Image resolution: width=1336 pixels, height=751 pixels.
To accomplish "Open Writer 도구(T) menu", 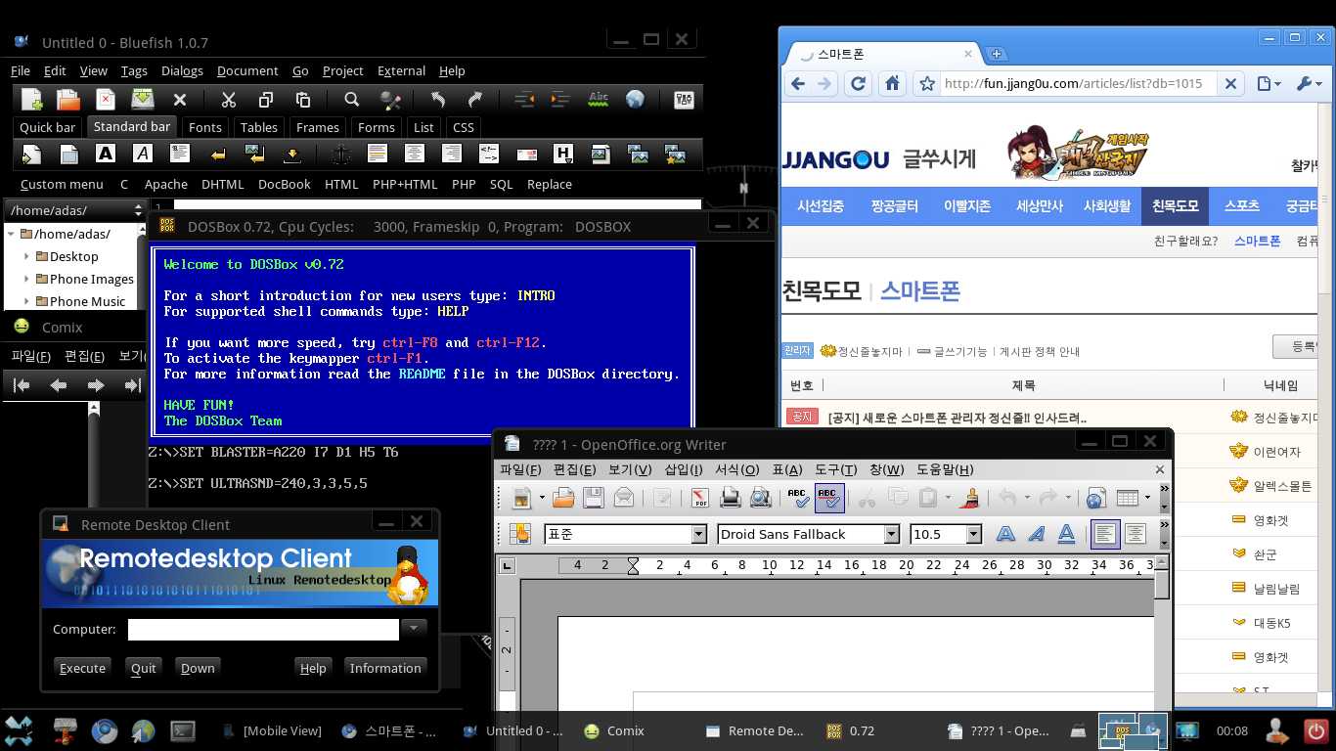I will click(835, 470).
